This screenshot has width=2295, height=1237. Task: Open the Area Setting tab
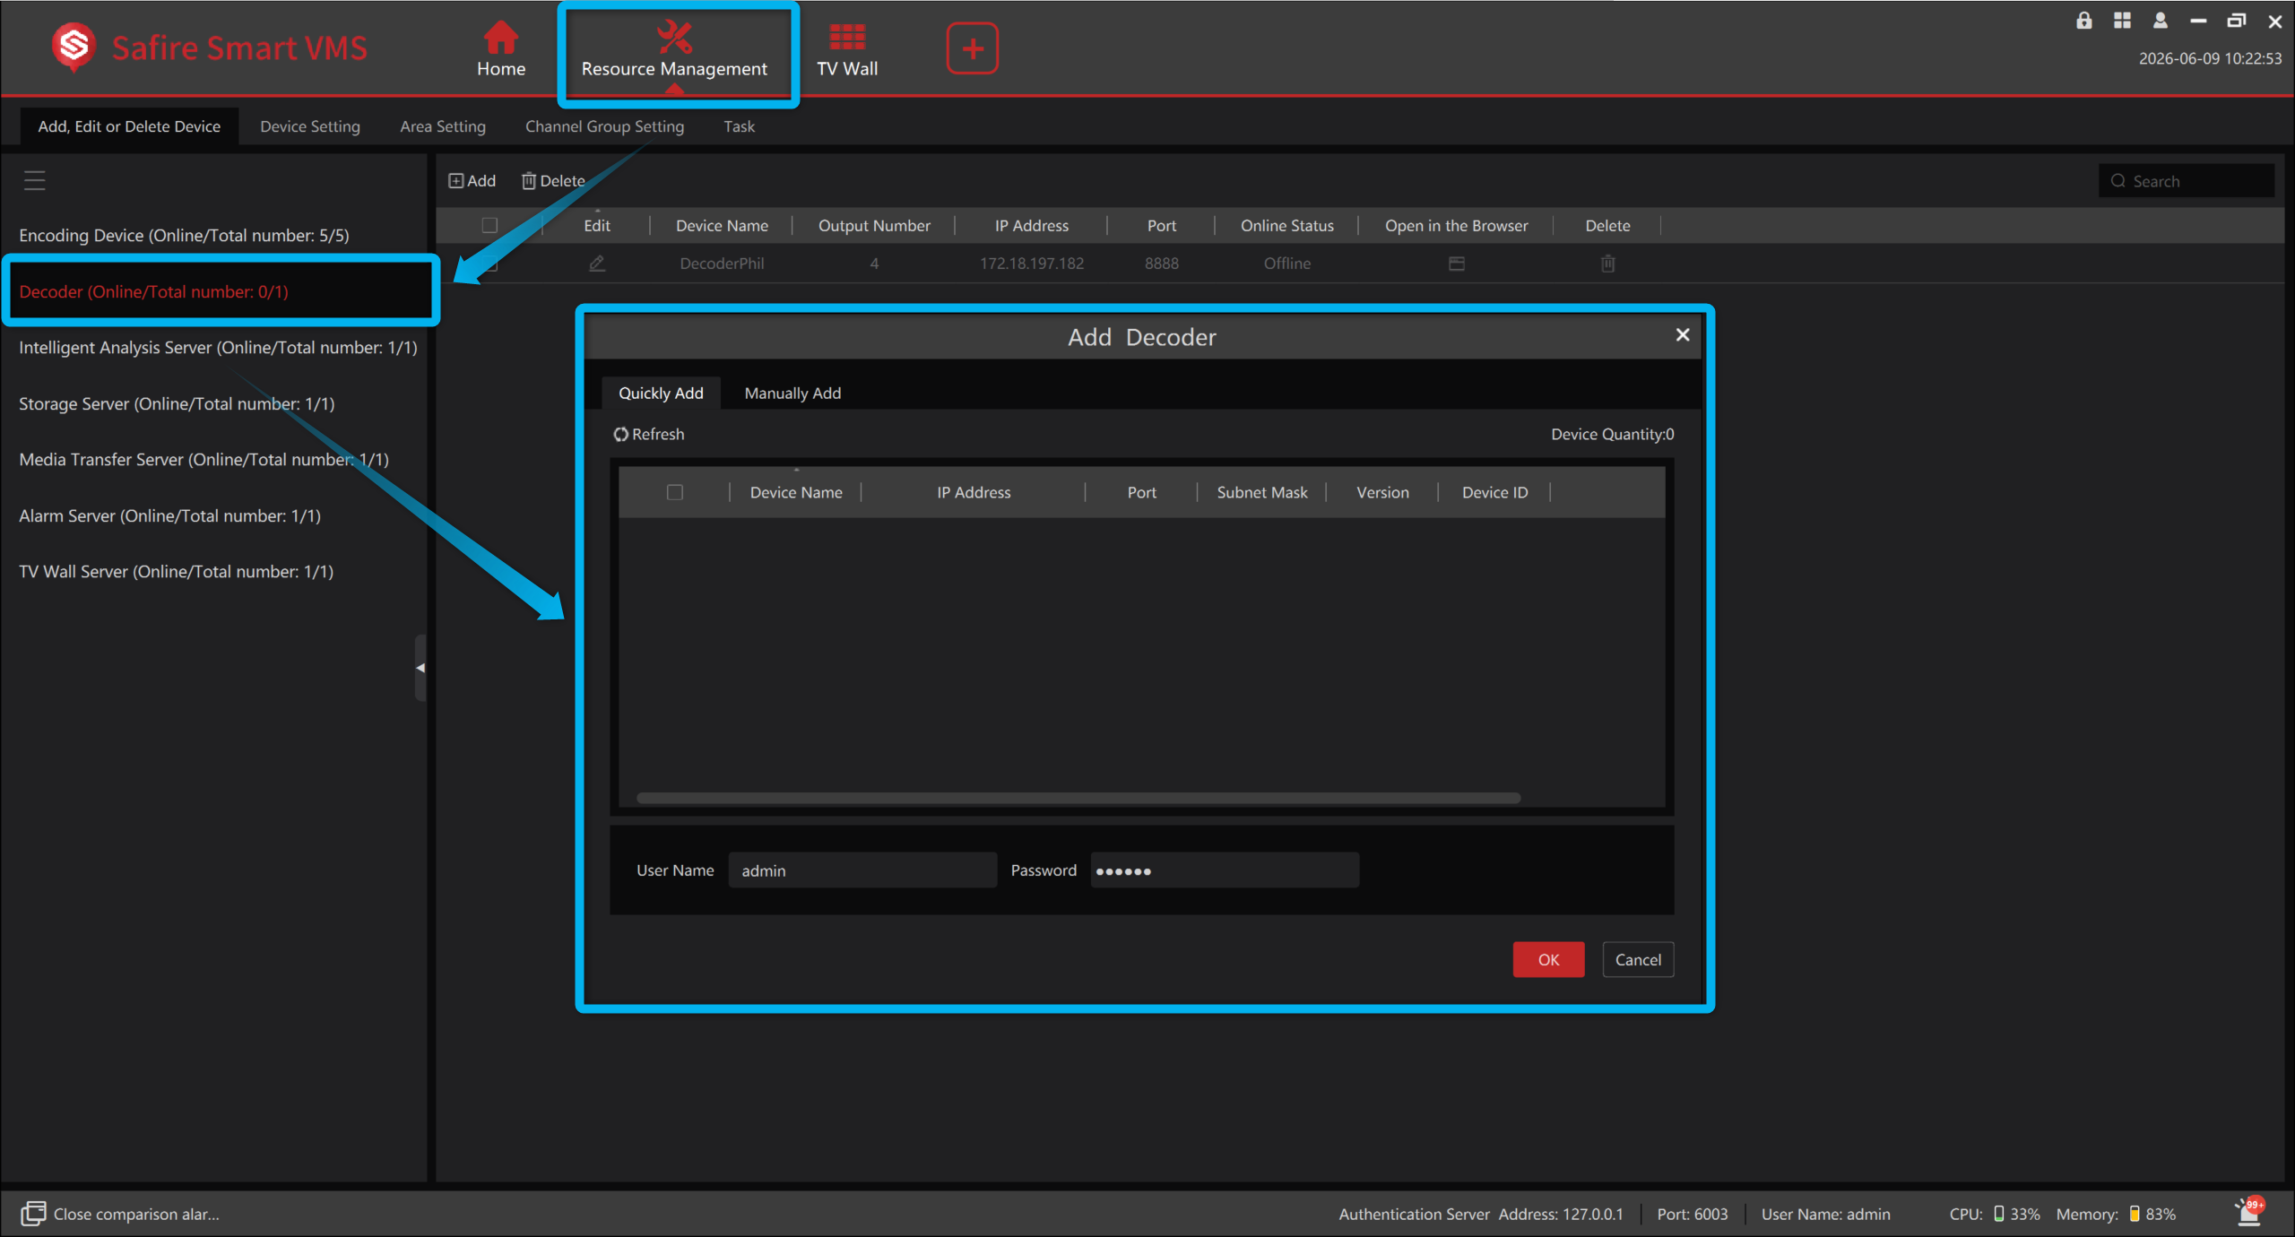click(x=443, y=126)
